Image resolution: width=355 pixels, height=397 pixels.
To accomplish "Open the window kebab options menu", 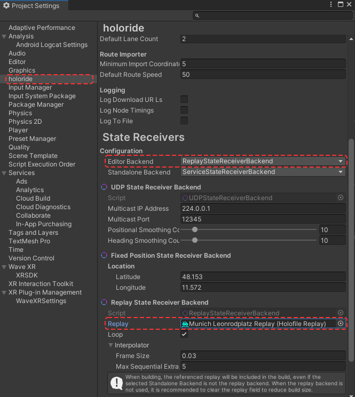I will click(x=331, y=4).
